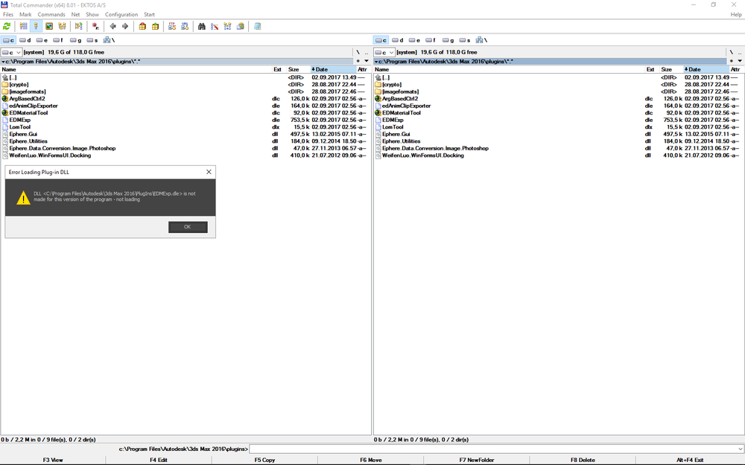Click the unpack files gift box icon
The width and height of the screenshot is (745, 465).
[x=155, y=27]
